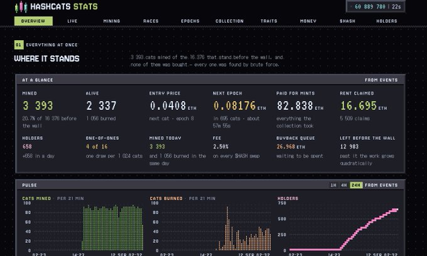Click the Where It Stands heading
Image resolution: width=427 pixels, height=256 pixels.
coord(46,59)
